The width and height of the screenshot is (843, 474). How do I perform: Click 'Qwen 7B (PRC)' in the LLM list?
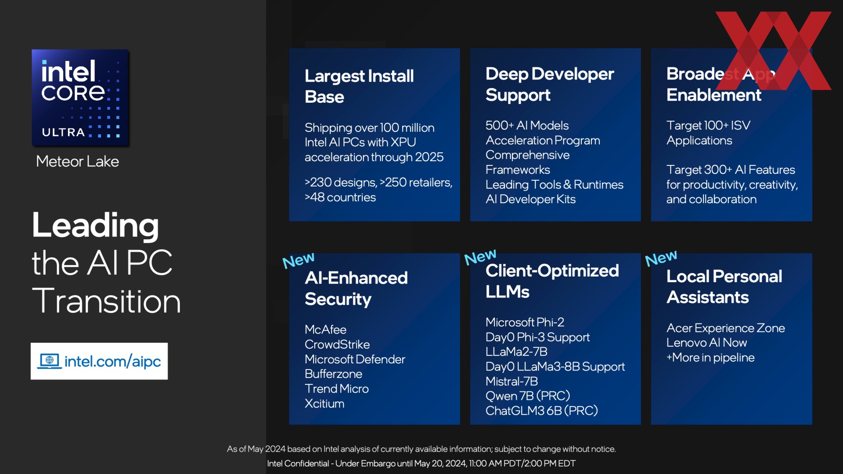pos(528,396)
